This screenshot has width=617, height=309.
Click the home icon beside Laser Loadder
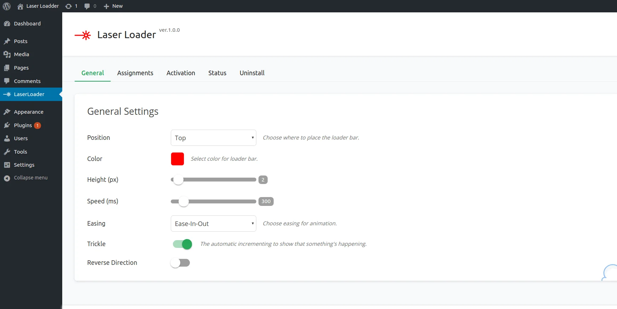pos(20,6)
